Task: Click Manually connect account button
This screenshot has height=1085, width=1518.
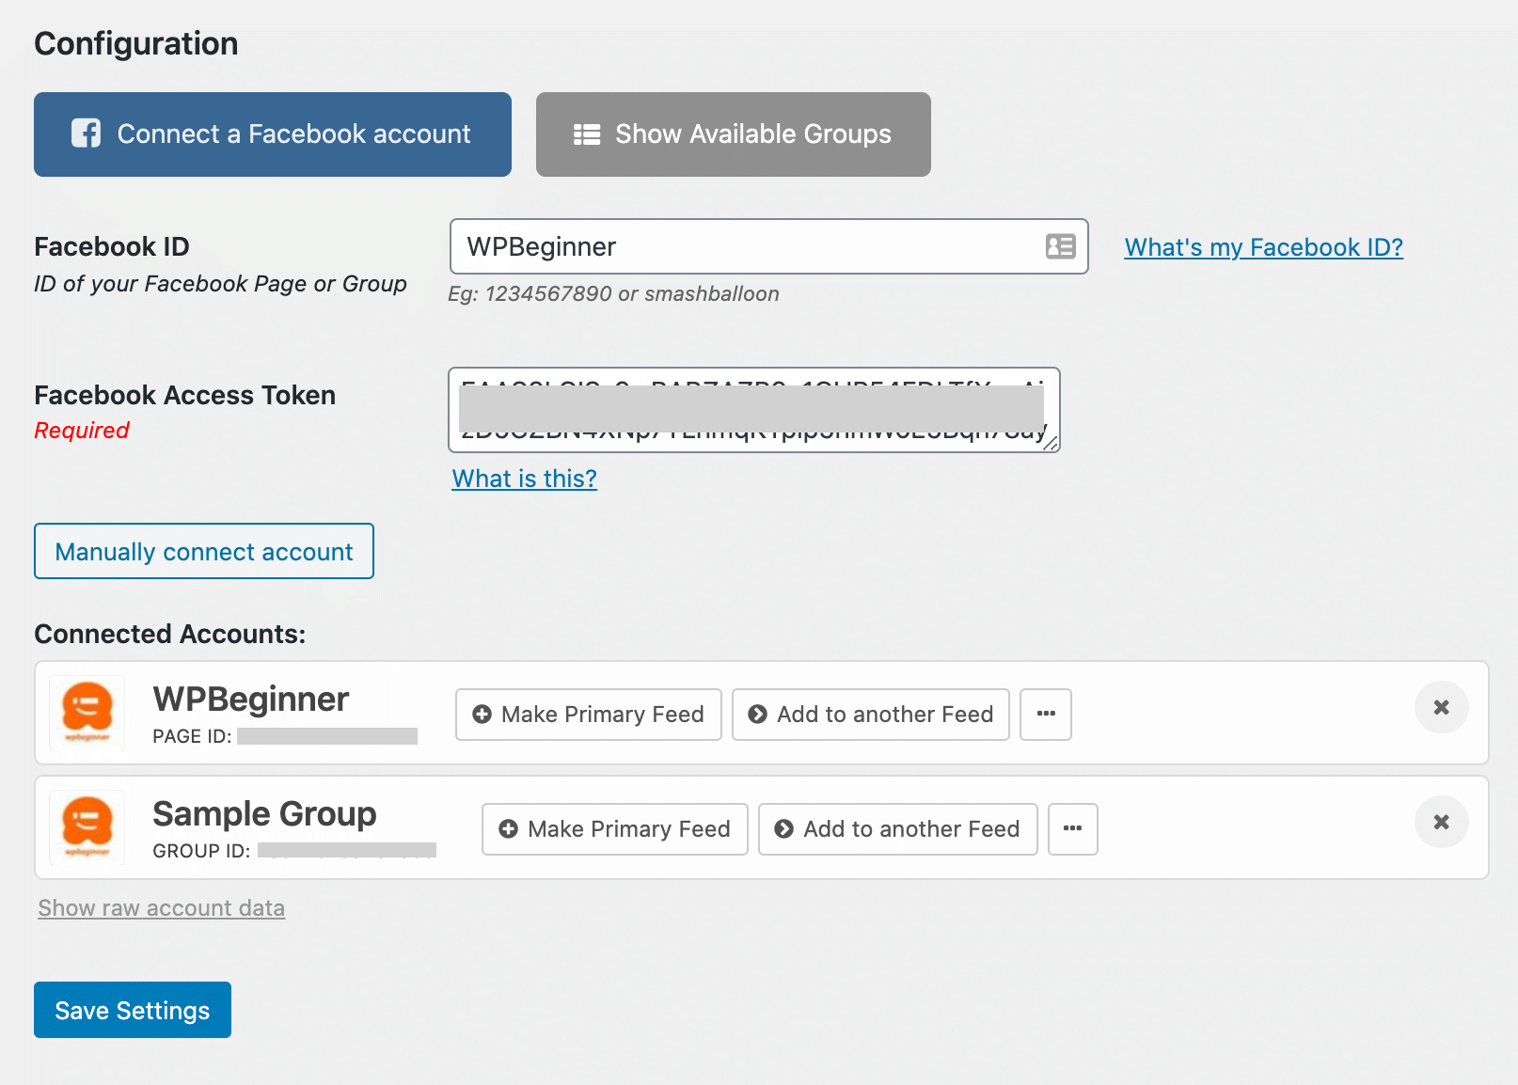Action: [x=204, y=551]
